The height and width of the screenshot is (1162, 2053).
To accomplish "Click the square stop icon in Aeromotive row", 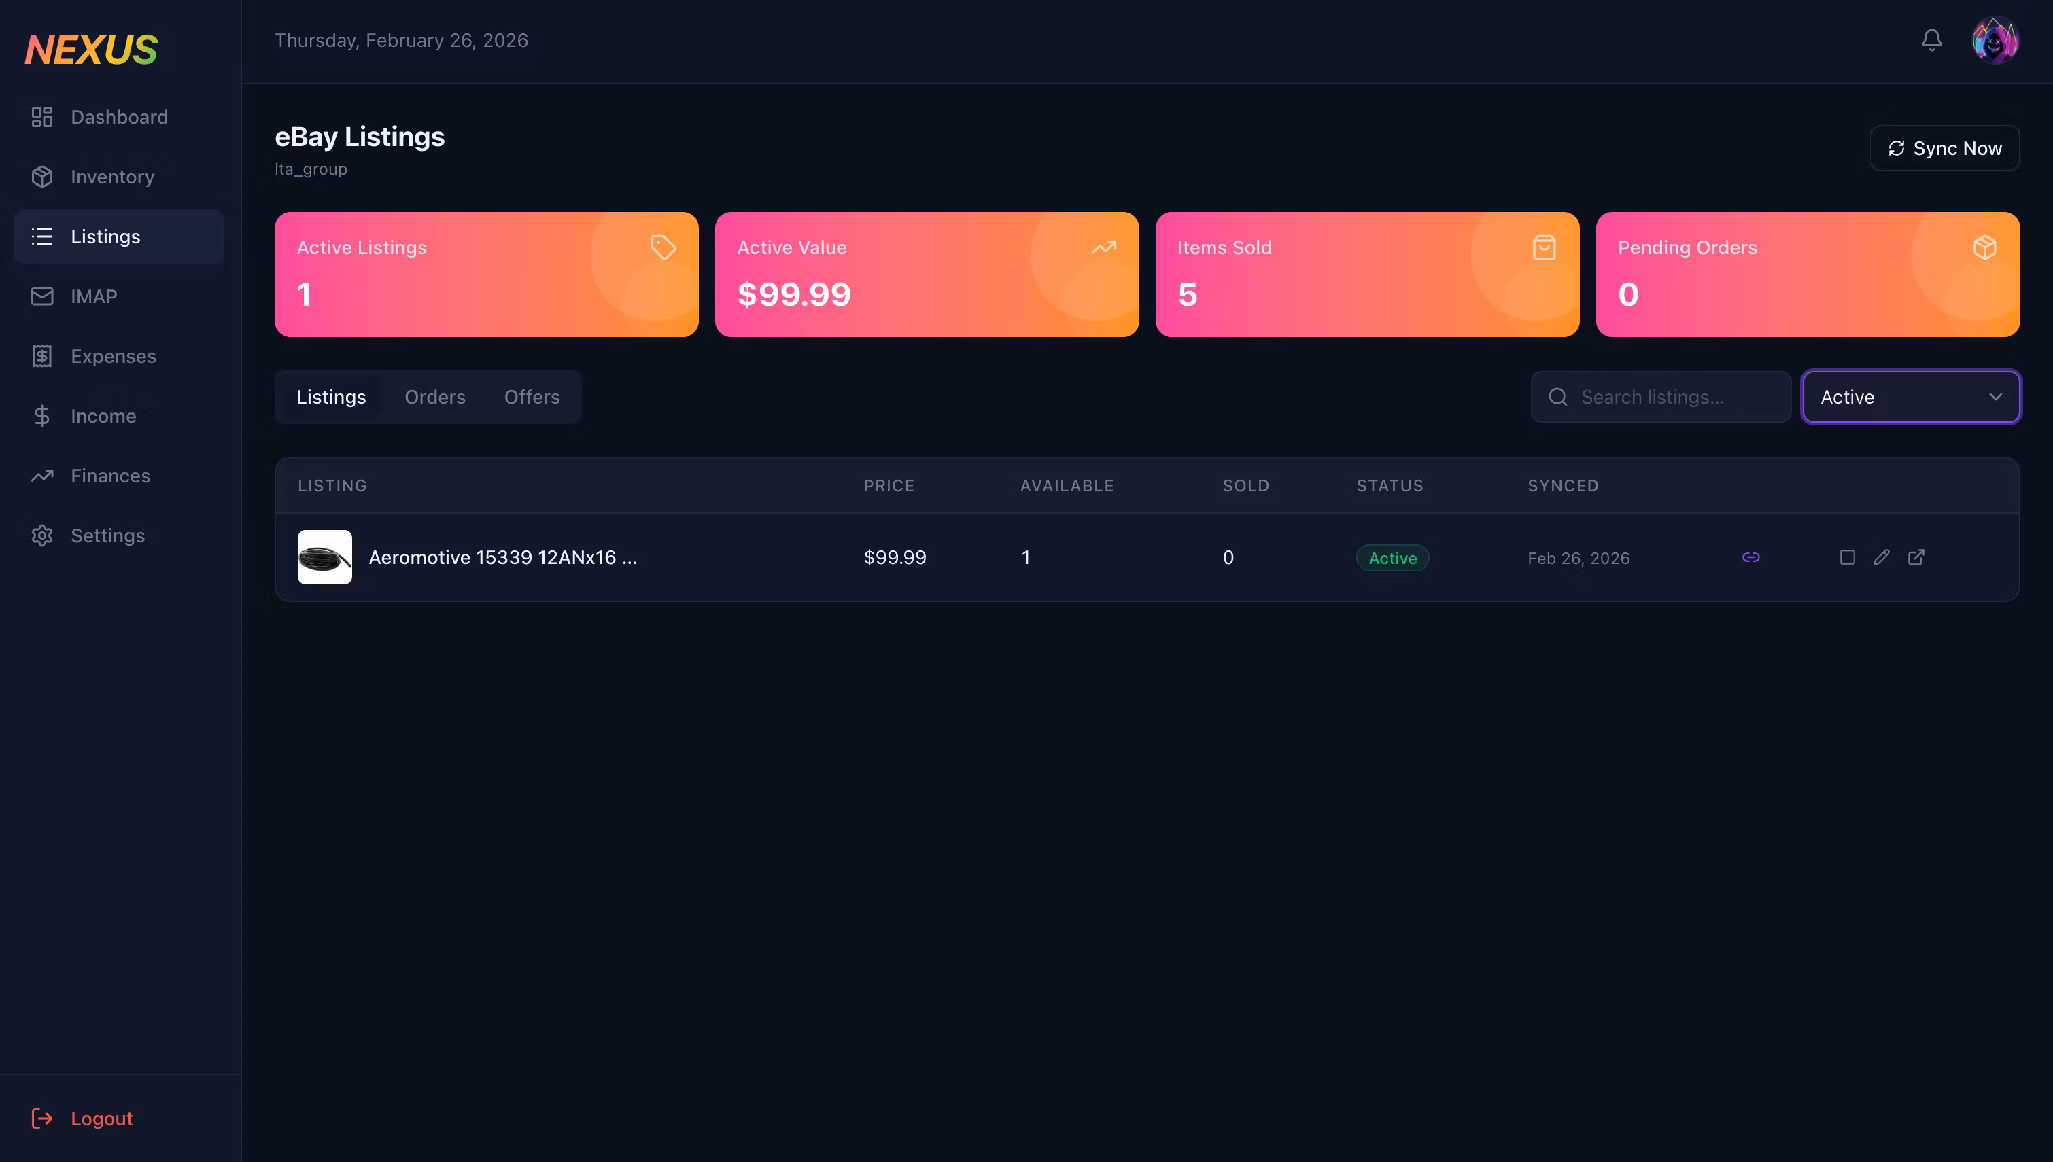I will [x=1847, y=557].
